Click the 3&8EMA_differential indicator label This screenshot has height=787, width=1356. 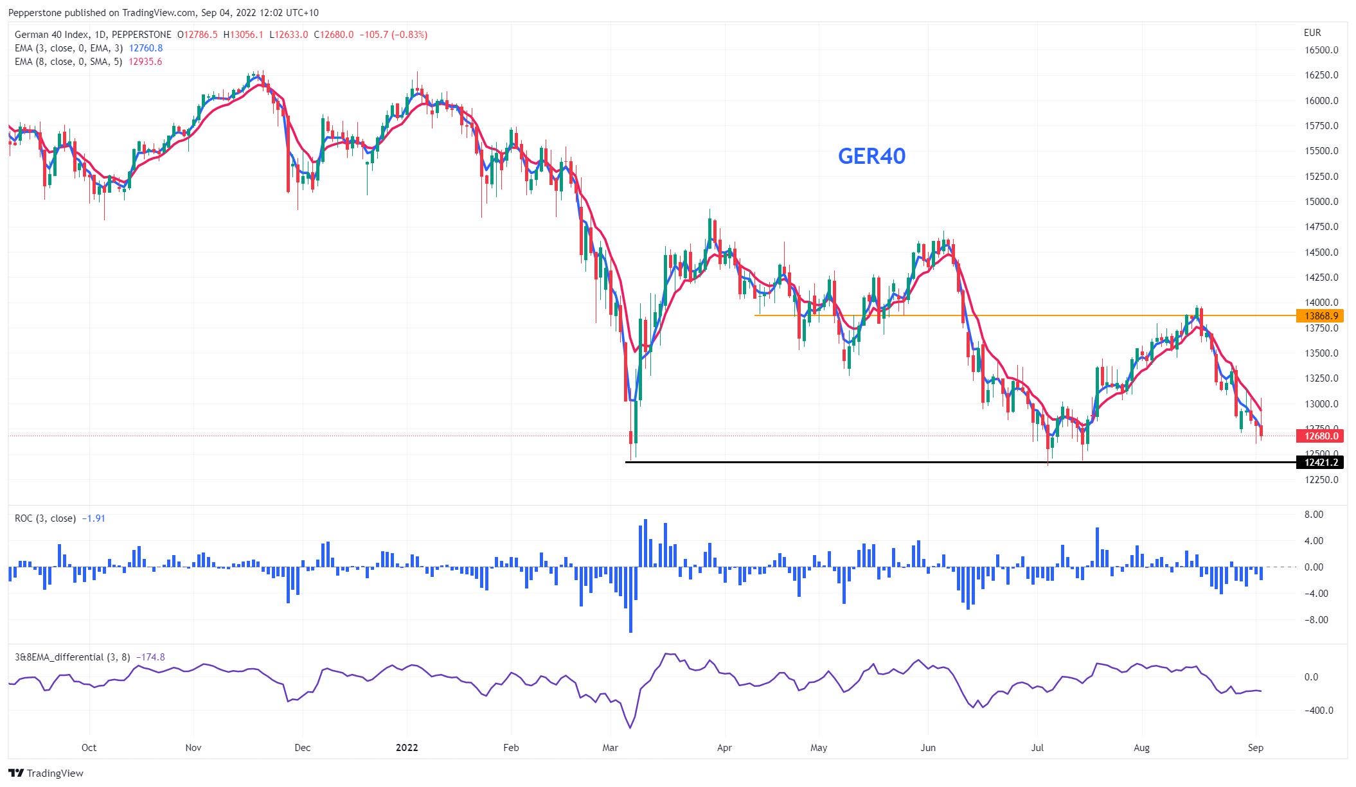tap(73, 657)
